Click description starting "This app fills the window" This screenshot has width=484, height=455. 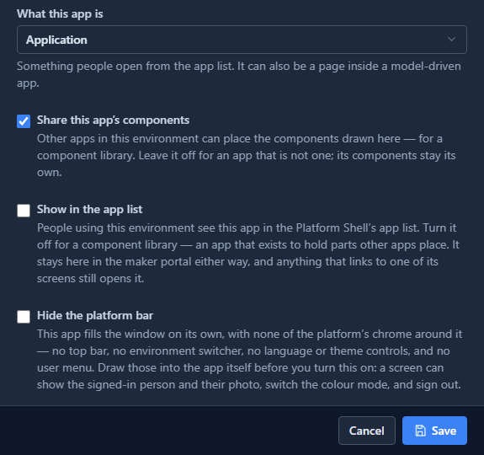pyautogui.click(x=250, y=359)
